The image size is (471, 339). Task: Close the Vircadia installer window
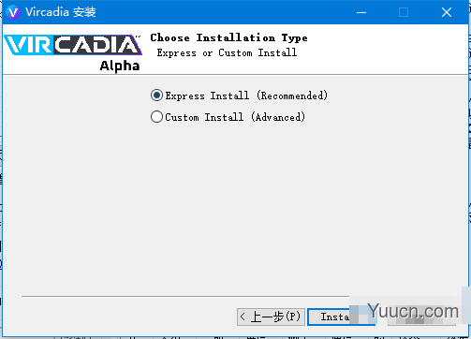[447, 12]
